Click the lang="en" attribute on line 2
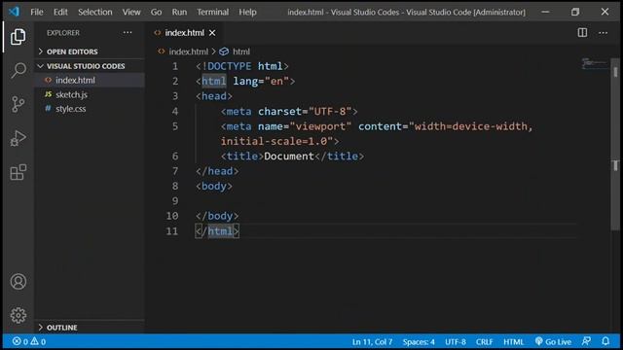Screen dimensions: 623x350 pos(261,82)
